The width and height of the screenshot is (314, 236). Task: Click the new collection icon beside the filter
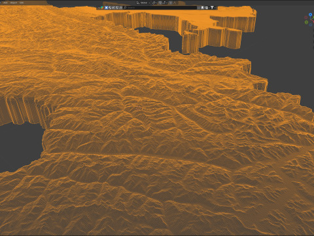click(206, 8)
